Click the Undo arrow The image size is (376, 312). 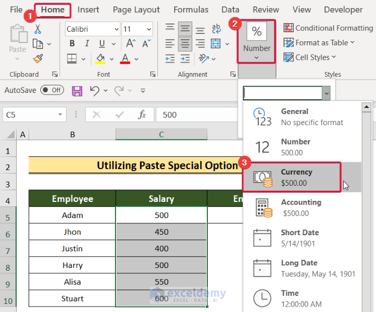(95, 91)
